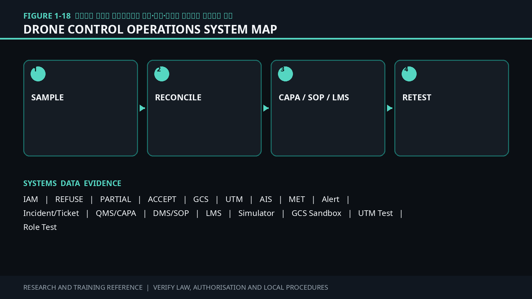The height and width of the screenshot is (299, 532).
Task: Click the arrow between RECONCILE and CAPA cards
Action: coord(266,108)
